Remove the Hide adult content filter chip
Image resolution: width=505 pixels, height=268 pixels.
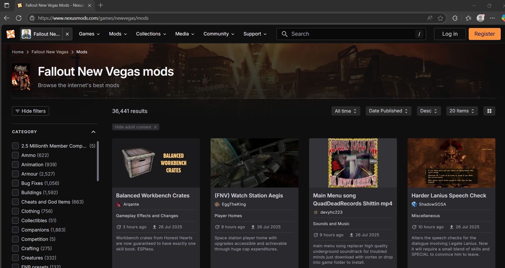(x=155, y=127)
